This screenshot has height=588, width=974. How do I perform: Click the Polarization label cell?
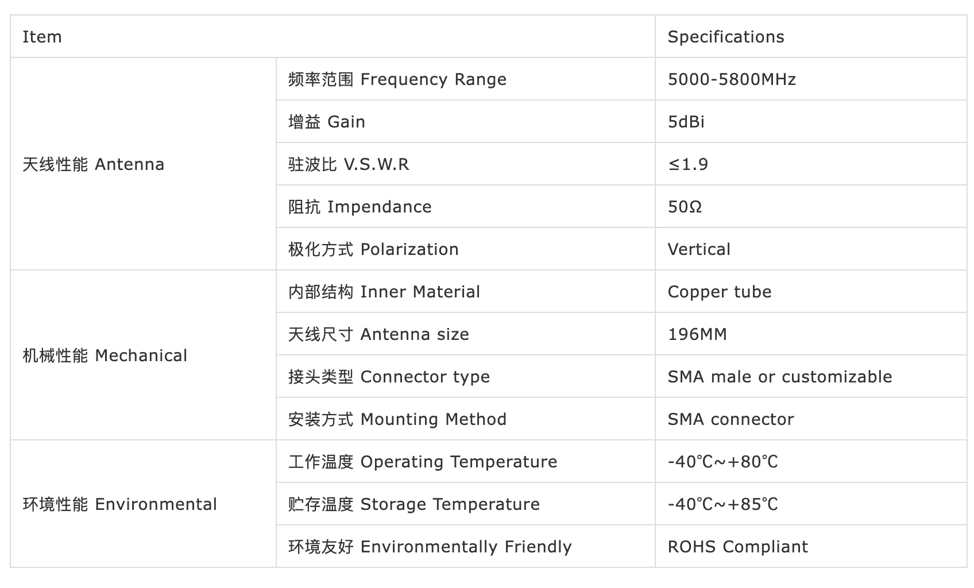[x=373, y=249]
